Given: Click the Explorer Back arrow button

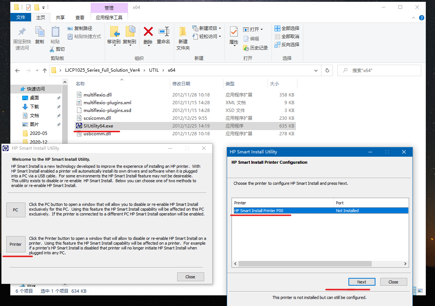Looking at the screenshot, I should 17,70.
